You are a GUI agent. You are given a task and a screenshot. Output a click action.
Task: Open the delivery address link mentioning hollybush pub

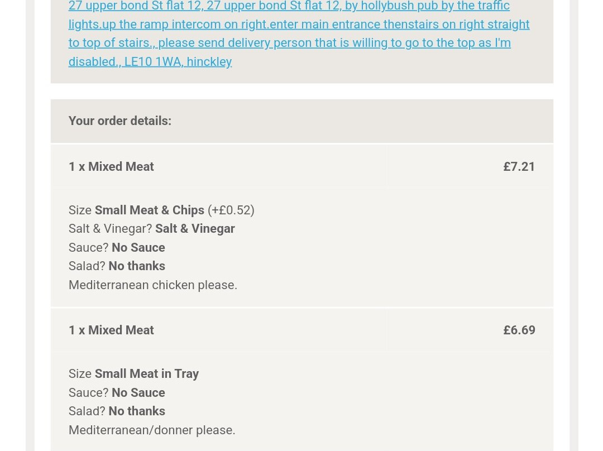tap(289, 6)
